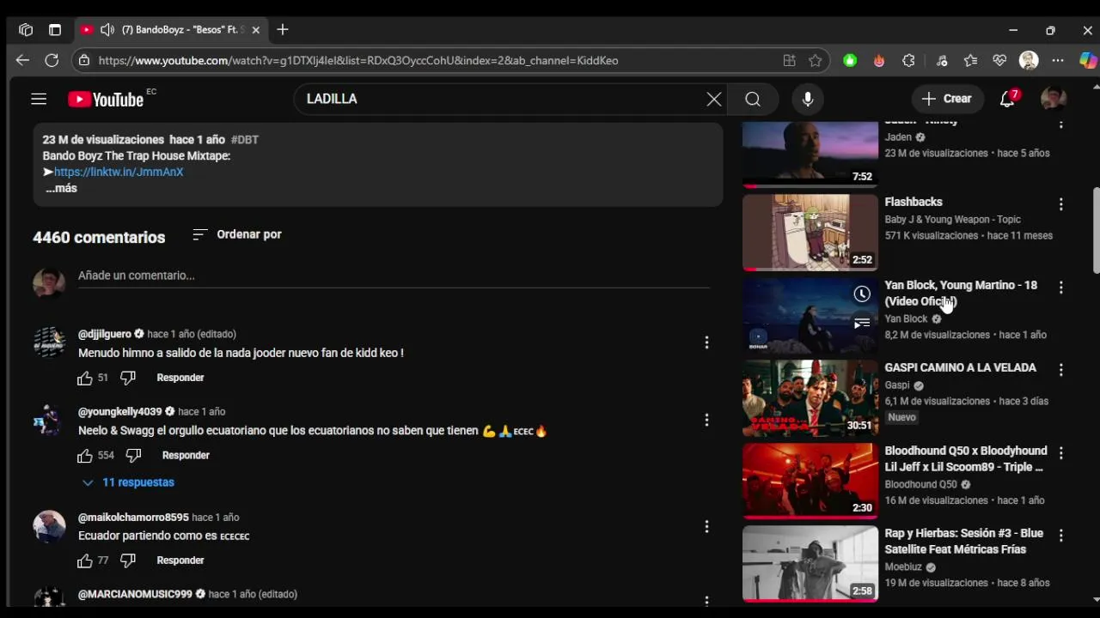Image resolution: width=1100 pixels, height=618 pixels.
Task: Mute tab using speaker icon
Action: coord(107,30)
